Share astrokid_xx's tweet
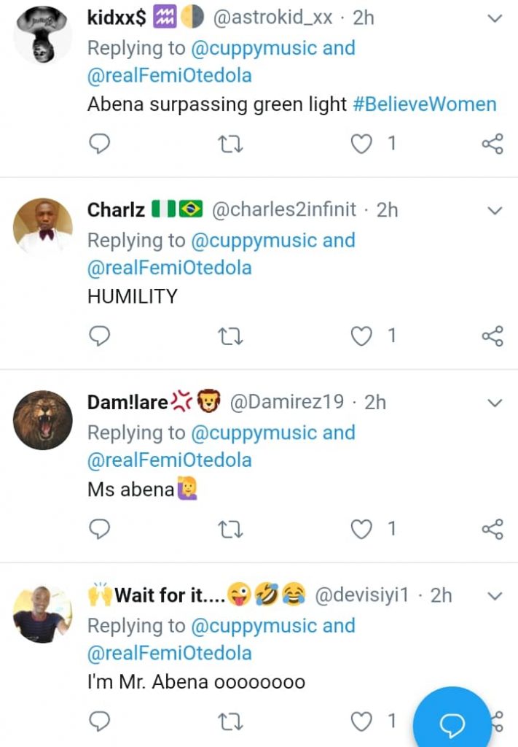 [x=493, y=144]
